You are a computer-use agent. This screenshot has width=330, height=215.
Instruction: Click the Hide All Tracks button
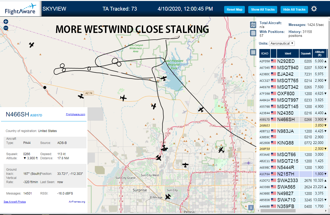[294, 10]
